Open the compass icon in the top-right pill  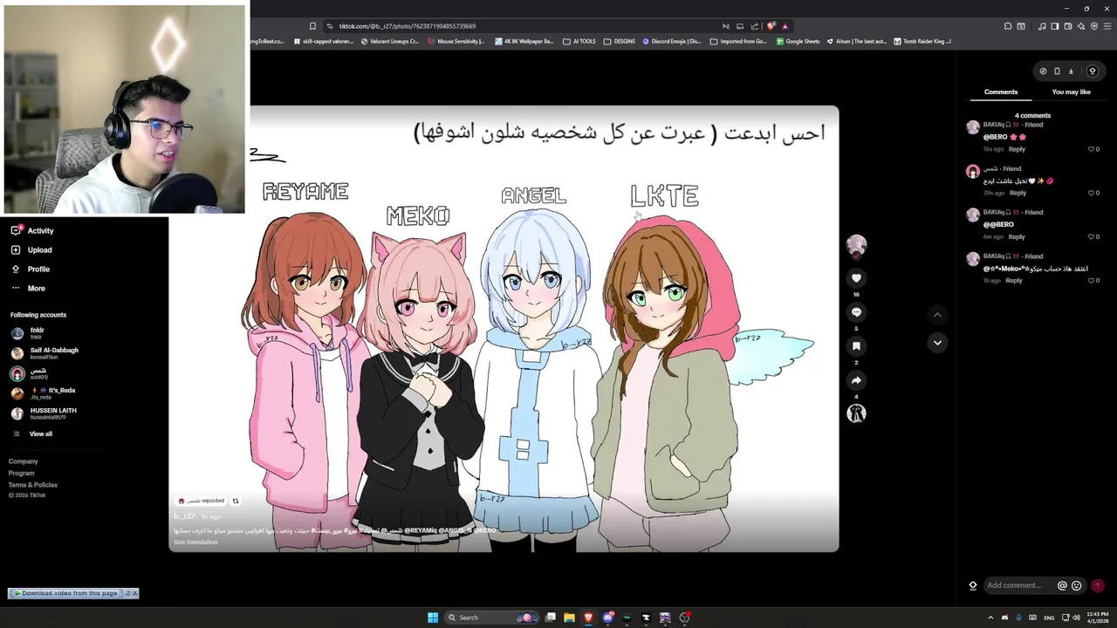[1043, 72]
